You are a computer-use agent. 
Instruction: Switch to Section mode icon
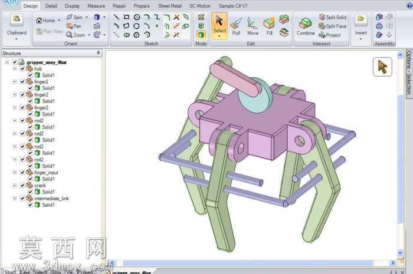tap(201, 26)
